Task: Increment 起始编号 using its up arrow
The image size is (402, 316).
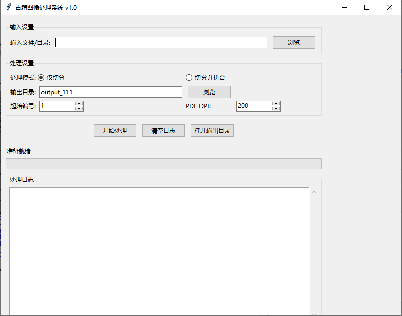Action: tap(79, 103)
